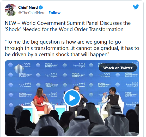Click the word NEW starting the tweet
The height and width of the screenshot is (137, 146).
10,23
